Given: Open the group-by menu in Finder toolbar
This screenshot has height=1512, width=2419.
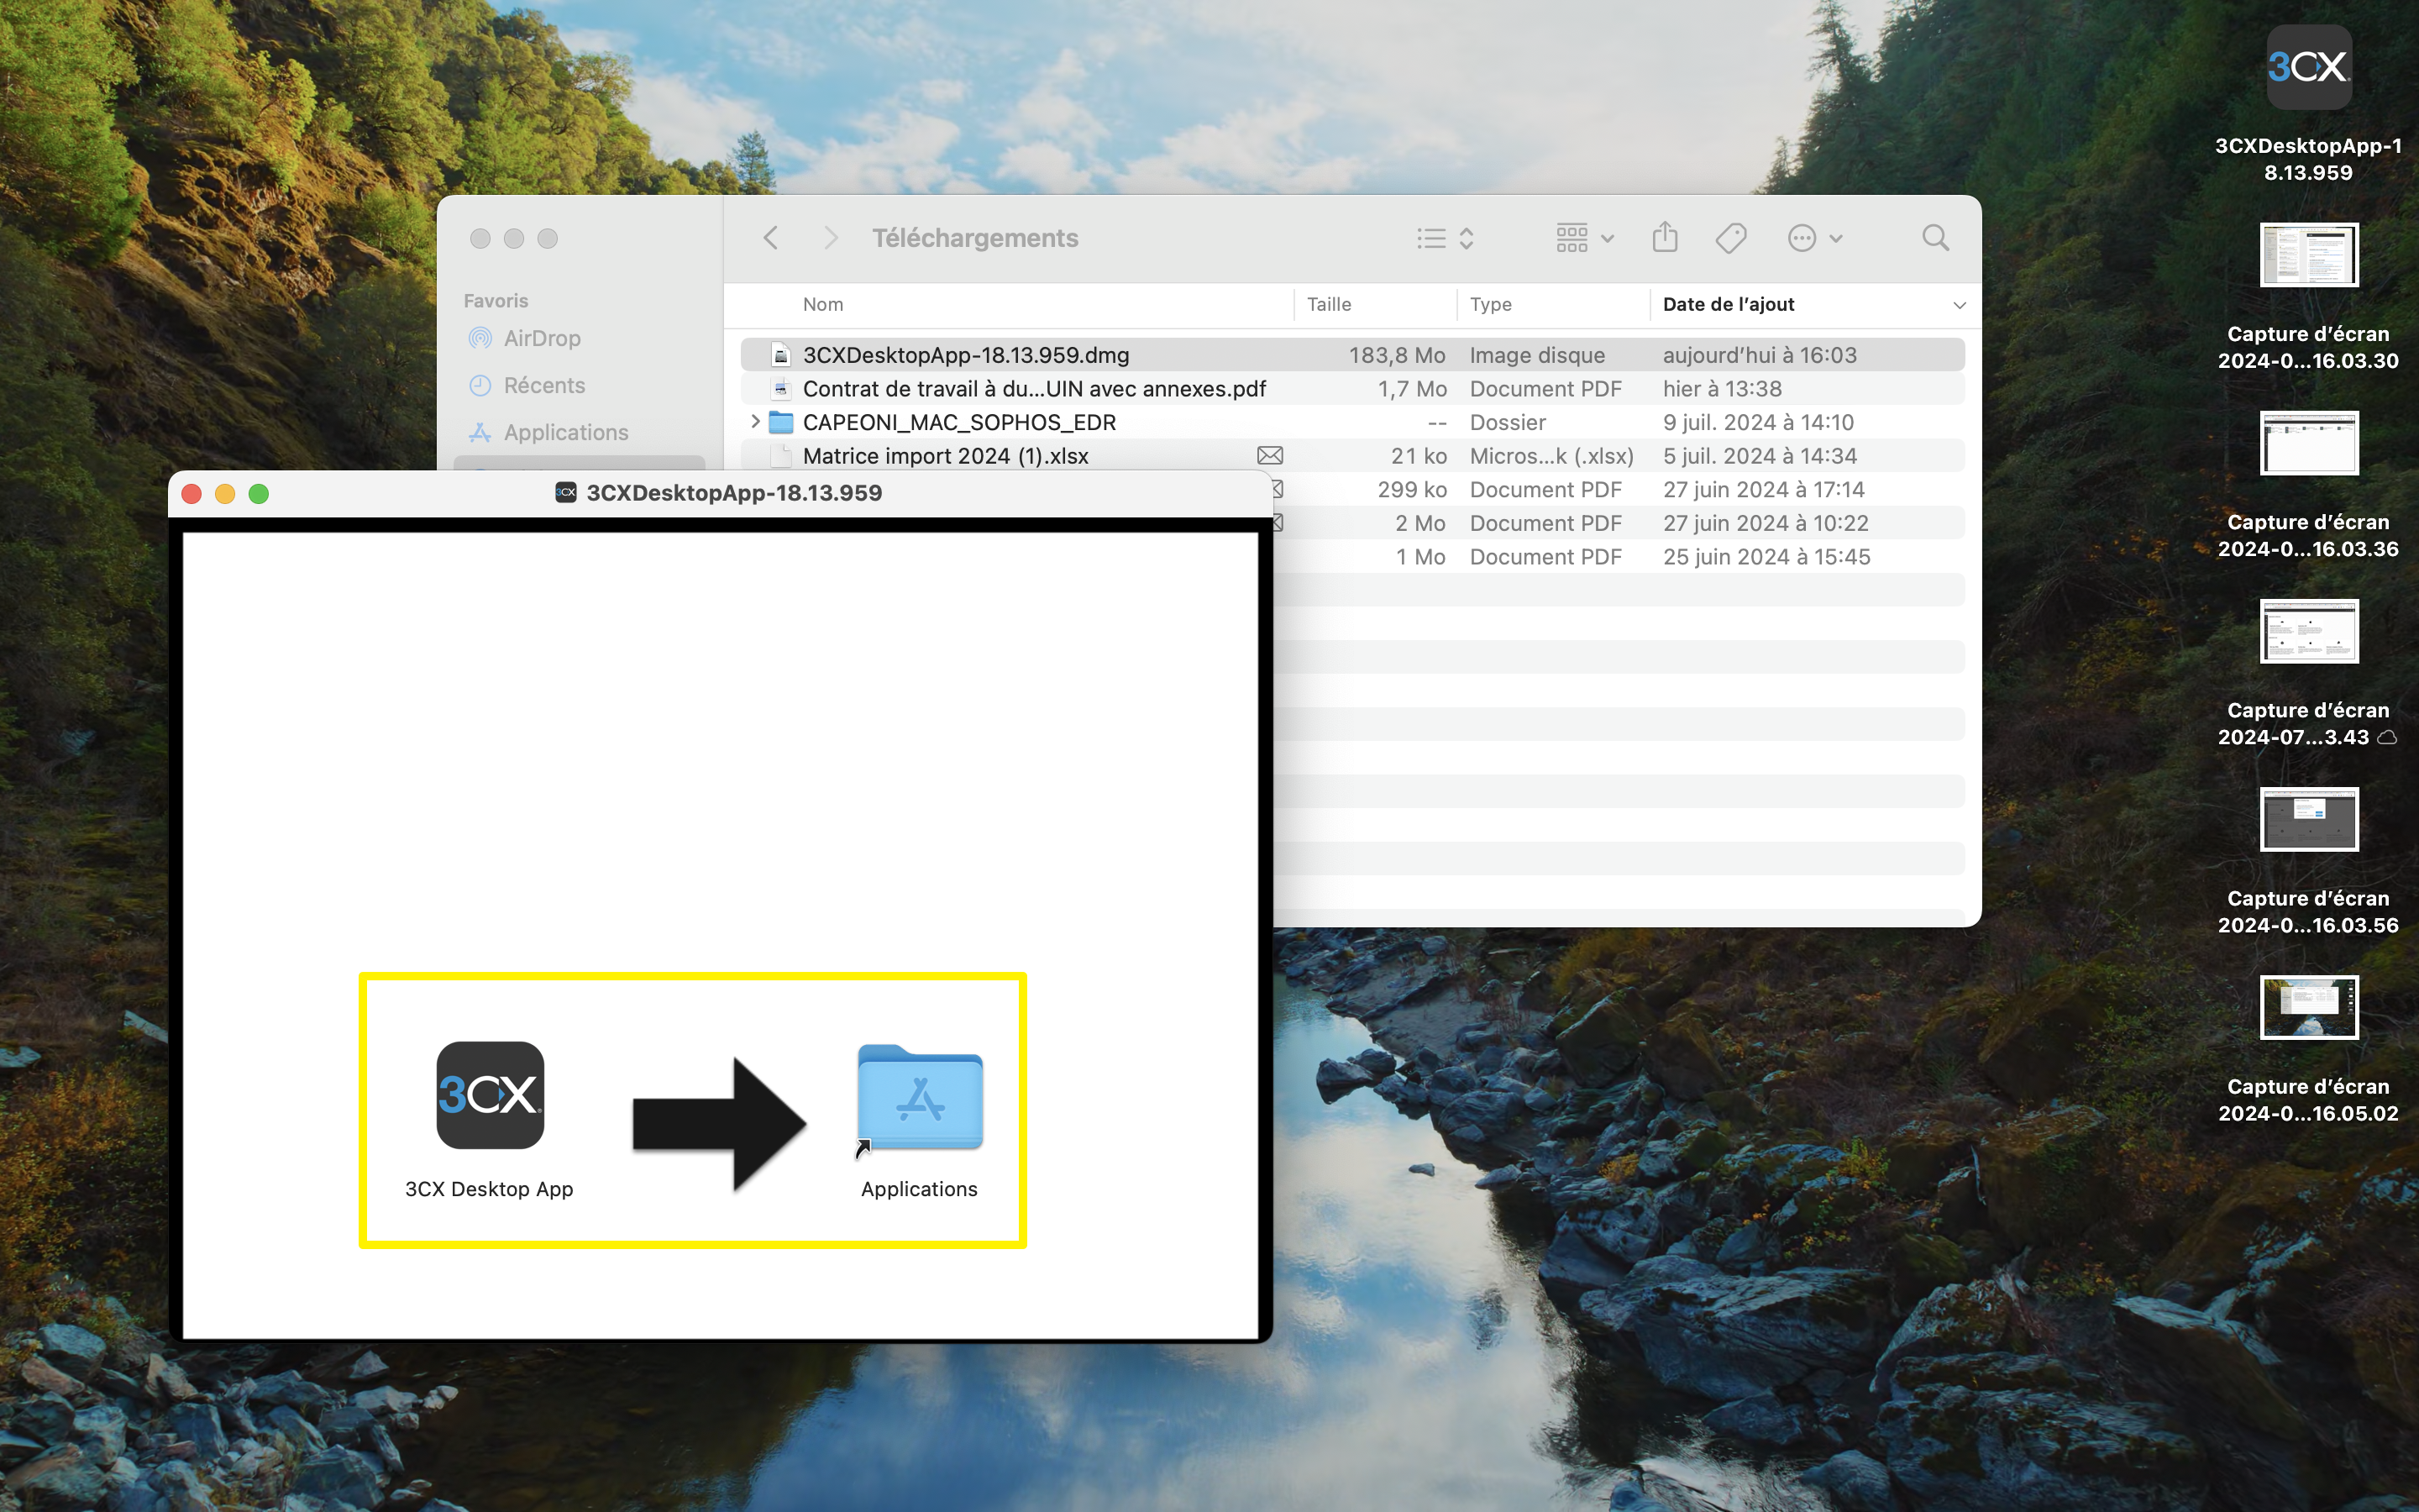Looking at the screenshot, I should point(1584,238).
